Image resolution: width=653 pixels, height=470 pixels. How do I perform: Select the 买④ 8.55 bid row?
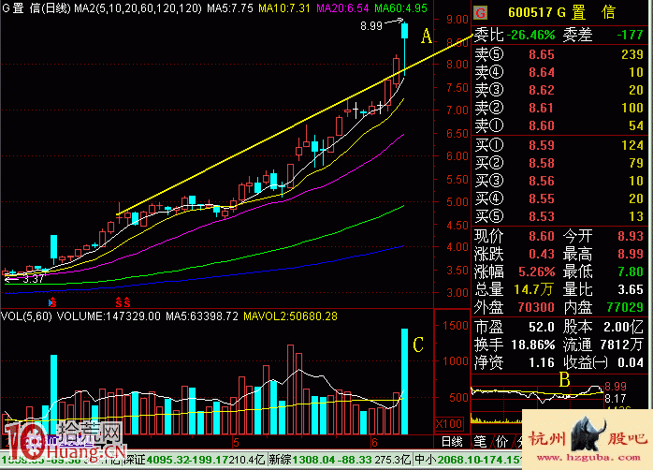point(559,198)
